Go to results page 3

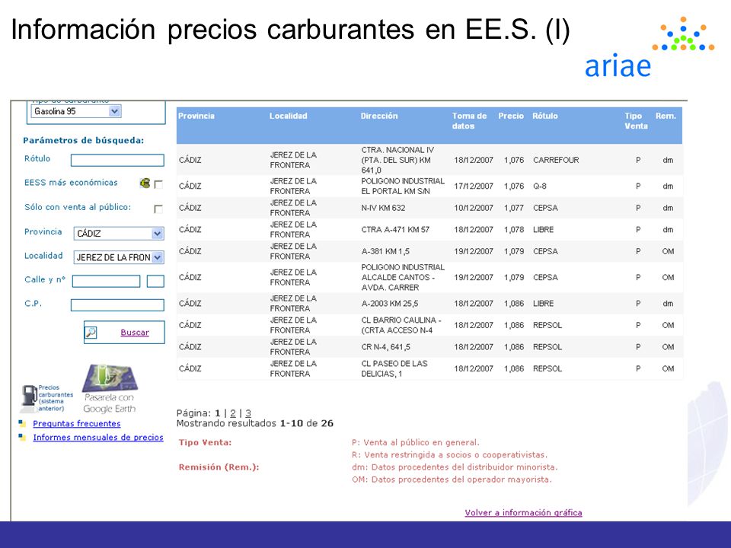(x=248, y=413)
